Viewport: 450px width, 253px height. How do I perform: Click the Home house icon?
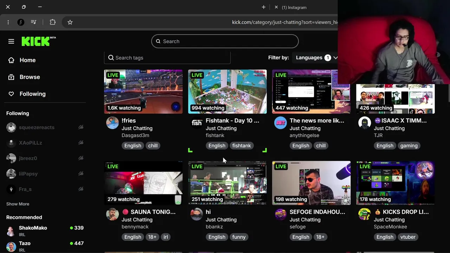[x=11, y=60]
